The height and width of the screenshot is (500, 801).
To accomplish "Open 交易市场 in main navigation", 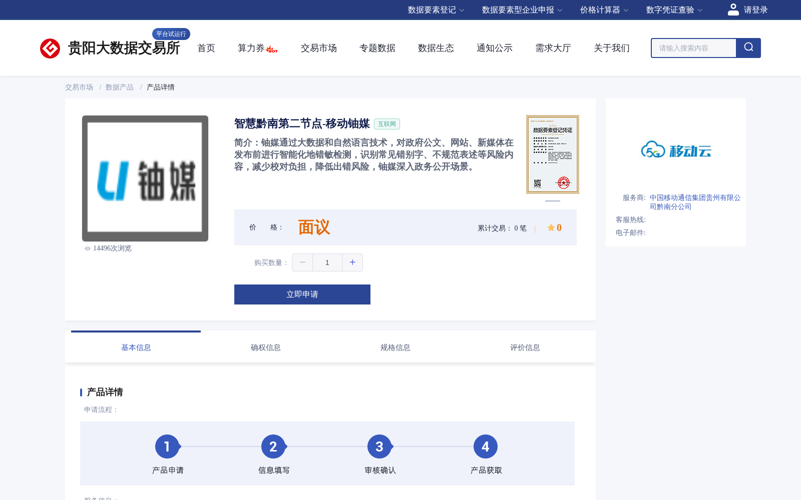I will (319, 48).
